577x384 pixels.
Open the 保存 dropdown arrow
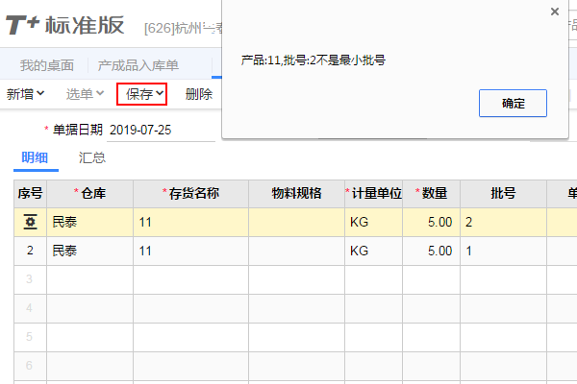click(160, 94)
